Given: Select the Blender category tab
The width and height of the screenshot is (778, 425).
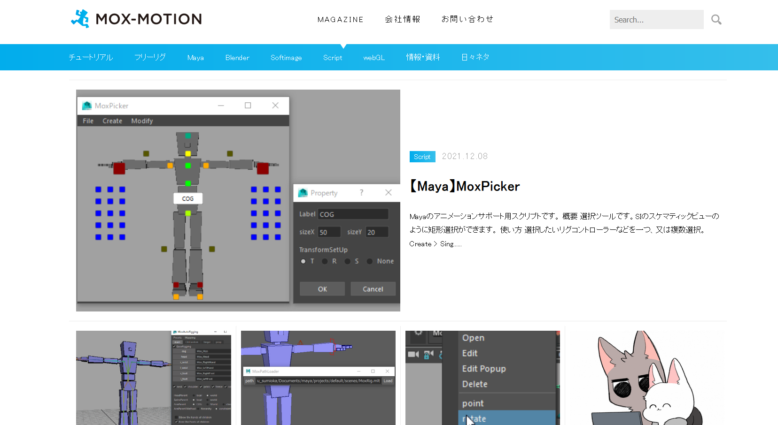Looking at the screenshot, I should pos(237,57).
